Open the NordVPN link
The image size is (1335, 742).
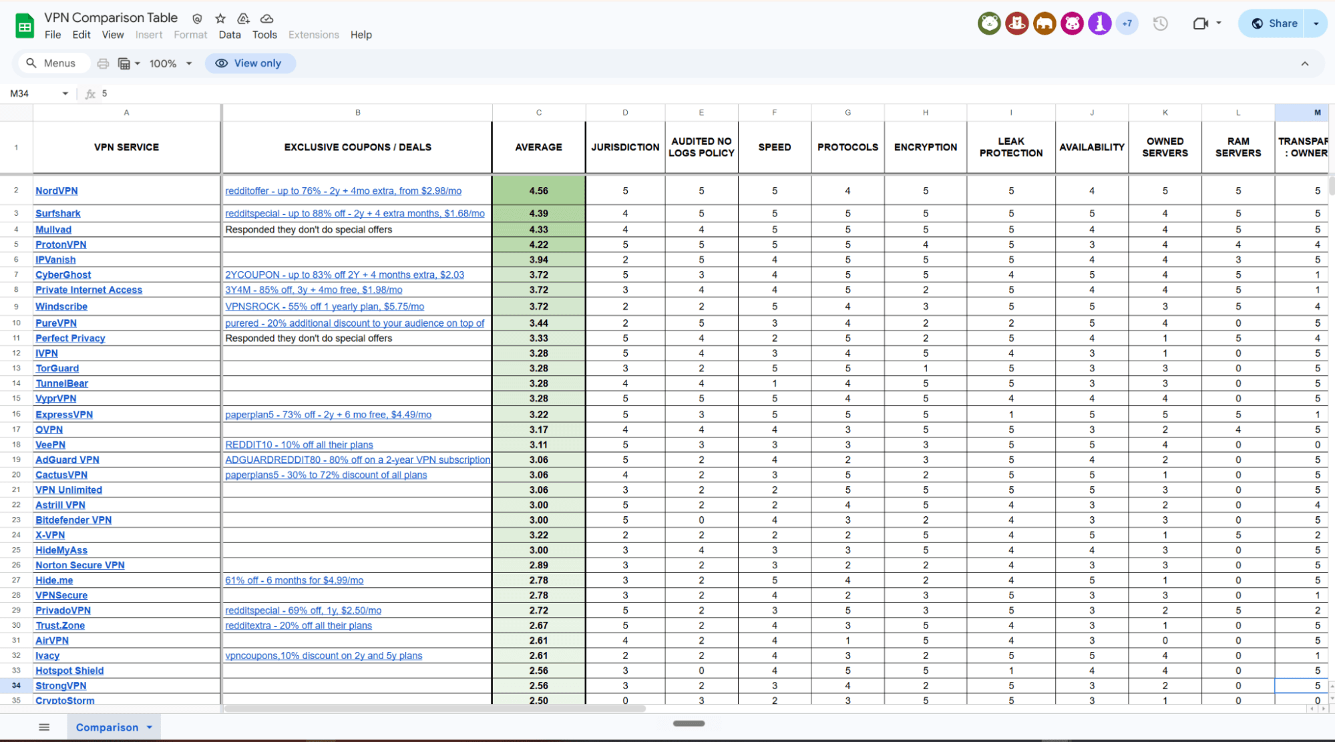[x=56, y=191]
